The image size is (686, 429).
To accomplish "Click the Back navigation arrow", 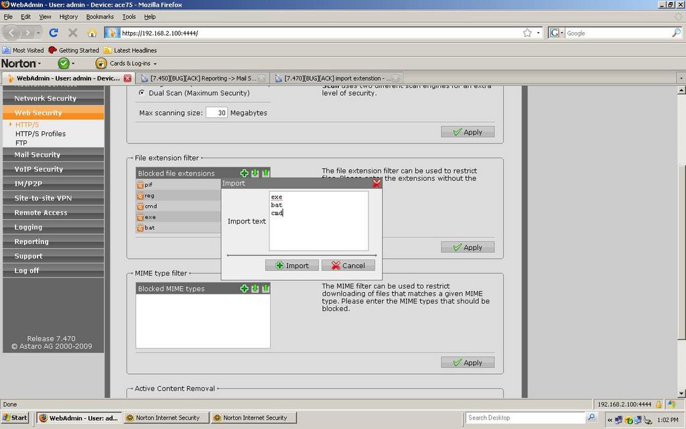I will click(12, 33).
